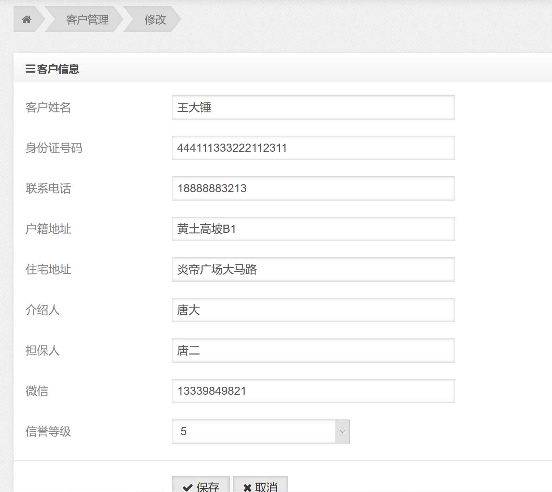The image size is (552, 492).
Task: Focus the 客户姓名 input field
Action: coord(313,107)
